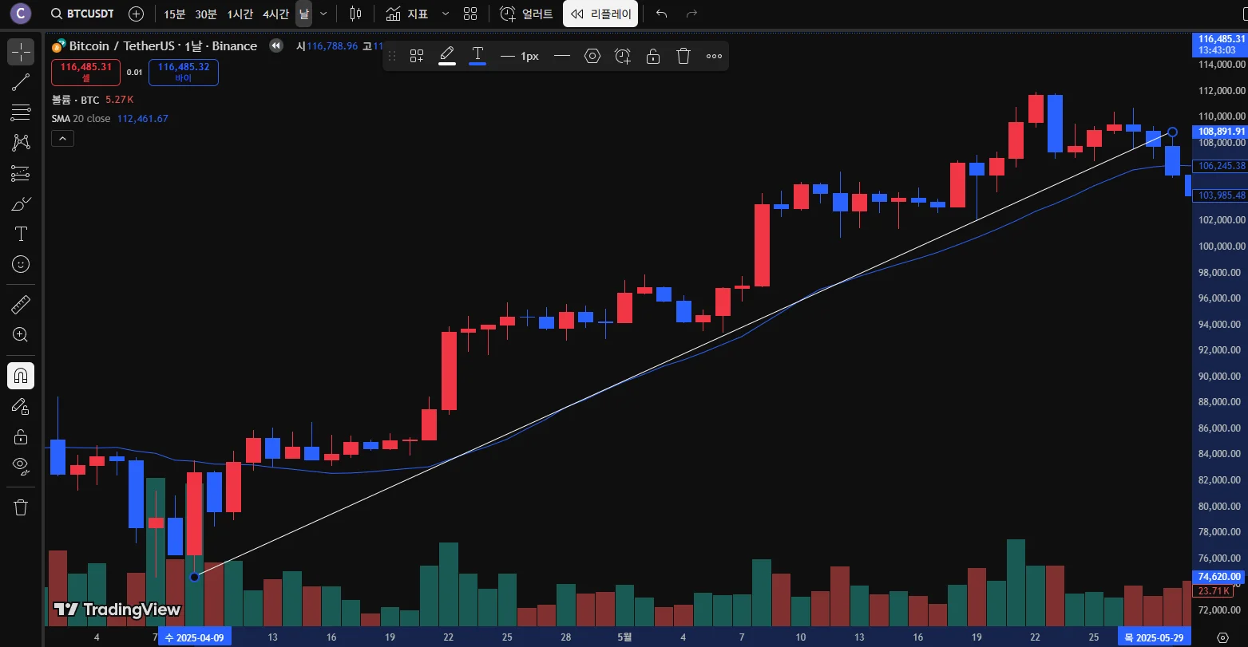This screenshot has width=1248, height=647.
Task: Expand the timeframe interval dropdown
Action: [x=323, y=14]
